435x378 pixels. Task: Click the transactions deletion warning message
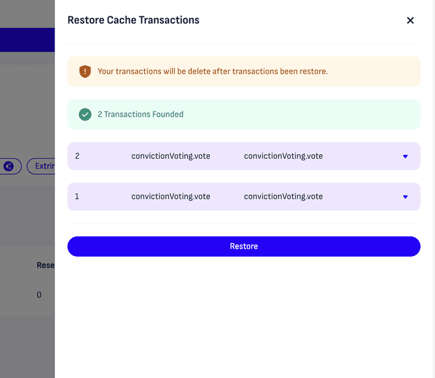tap(212, 72)
